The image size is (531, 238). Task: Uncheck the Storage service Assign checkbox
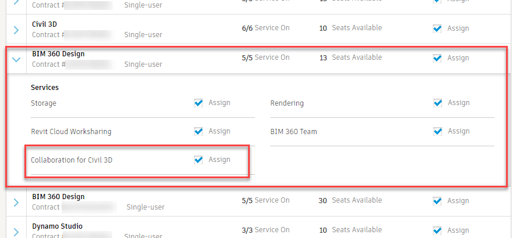coord(199,103)
